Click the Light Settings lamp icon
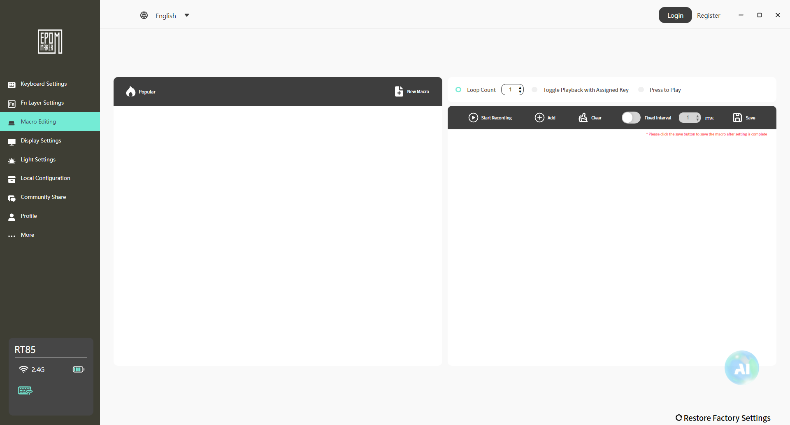This screenshot has height=425, width=790. [x=12, y=160]
